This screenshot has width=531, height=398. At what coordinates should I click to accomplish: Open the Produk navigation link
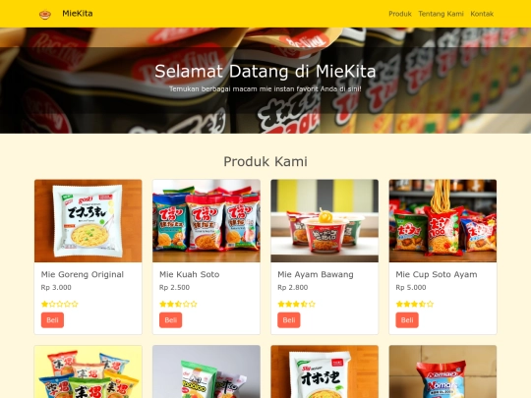tap(400, 14)
